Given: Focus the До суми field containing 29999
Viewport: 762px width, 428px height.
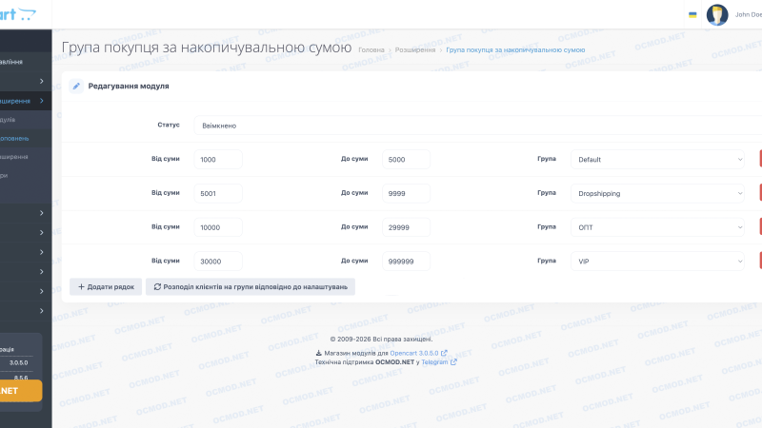Looking at the screenshot, I should coord(407,227).
